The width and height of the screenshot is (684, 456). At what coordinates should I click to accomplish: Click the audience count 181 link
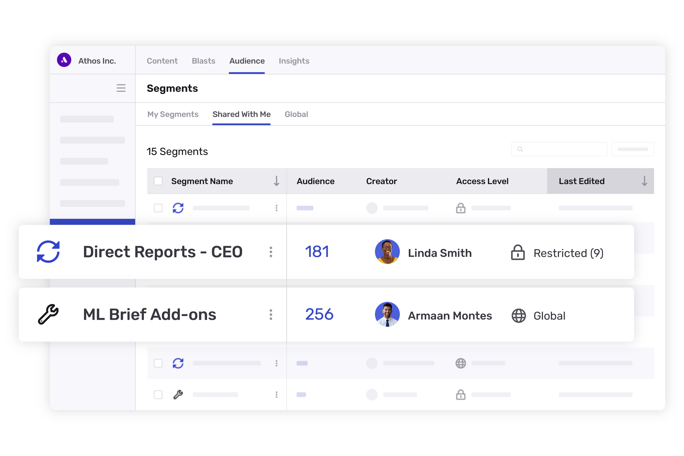[317, 252]
